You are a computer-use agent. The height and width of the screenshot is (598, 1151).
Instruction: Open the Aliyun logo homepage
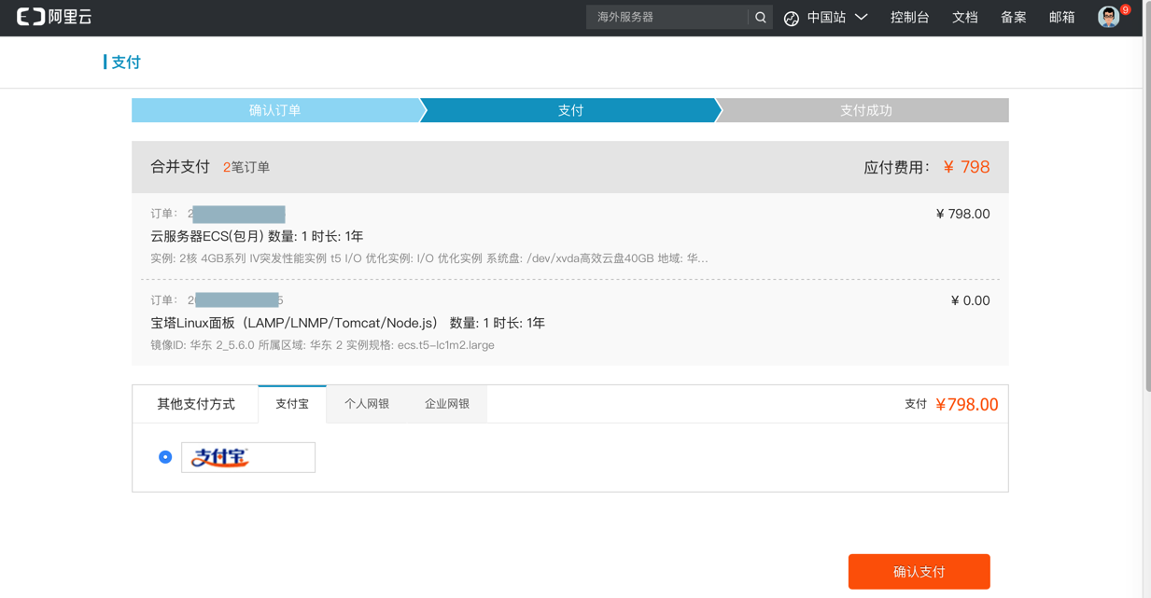tap(54, 17)
